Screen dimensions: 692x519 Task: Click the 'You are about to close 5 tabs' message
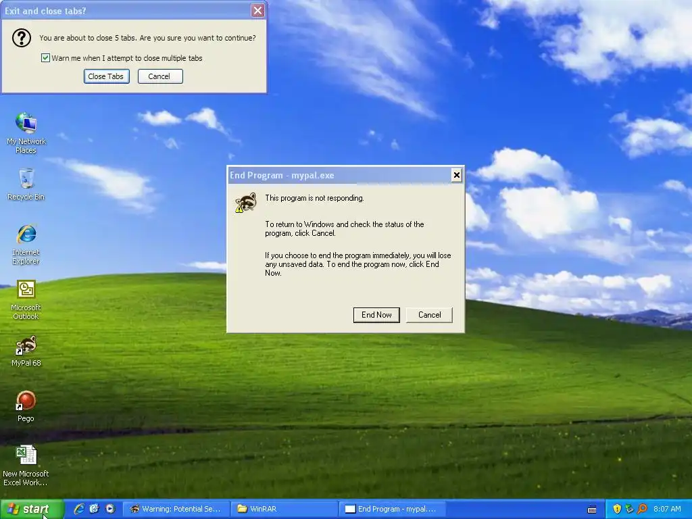point(147,38)
